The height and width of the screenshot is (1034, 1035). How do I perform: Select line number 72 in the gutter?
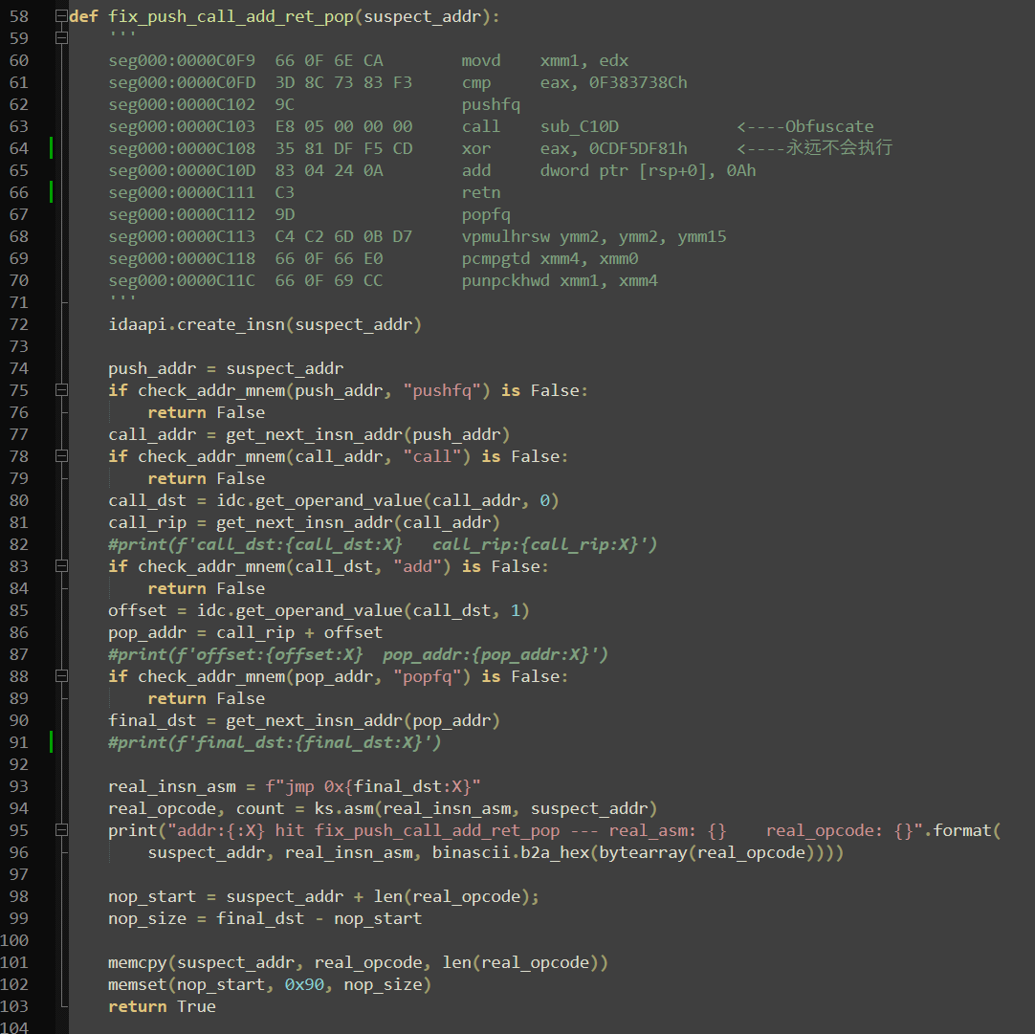pos(19,324)
